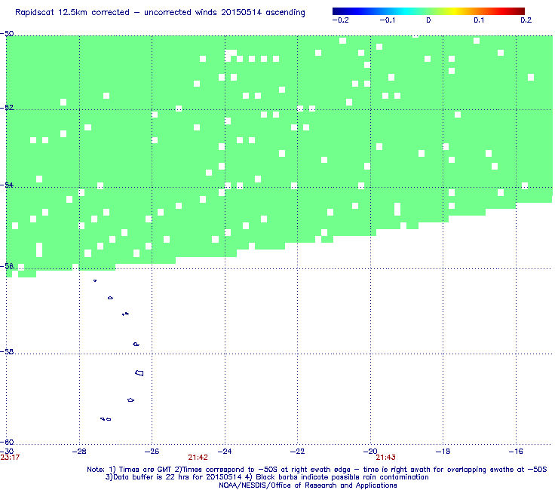Click the 'Times are GMT' note line

pyautogui.click(x=317, y=470)
